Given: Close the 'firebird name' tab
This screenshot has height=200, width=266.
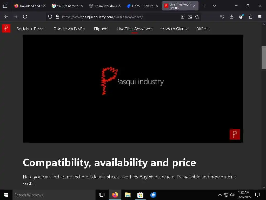Looking at the screenshot, I should coord(82,6).
